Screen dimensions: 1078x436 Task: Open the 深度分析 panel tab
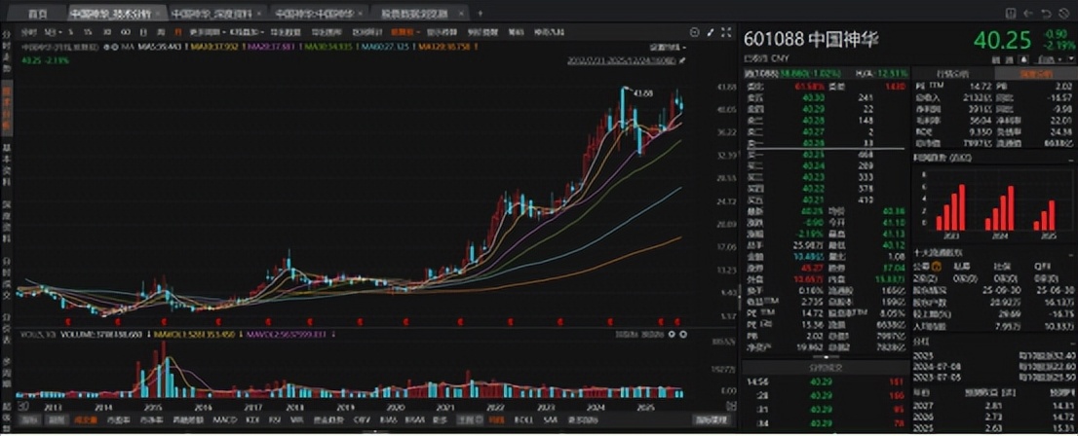pos(1035,73)
